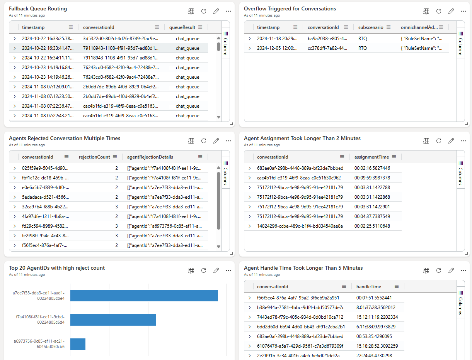Open more options for Fallback Queue Routing tile
This screenshot has width=472, height=360.
point(228,11)
